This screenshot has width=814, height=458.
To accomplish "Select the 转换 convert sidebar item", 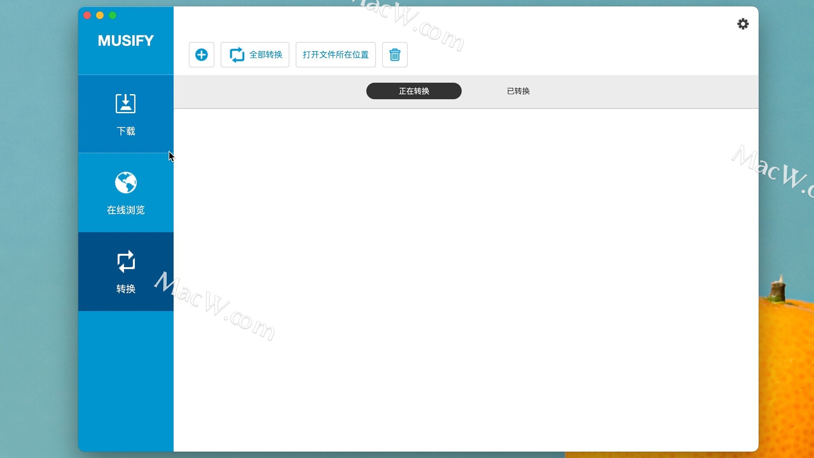I will 125,272.
